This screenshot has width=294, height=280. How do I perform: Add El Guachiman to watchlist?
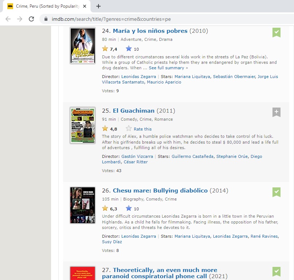point(276,112)
